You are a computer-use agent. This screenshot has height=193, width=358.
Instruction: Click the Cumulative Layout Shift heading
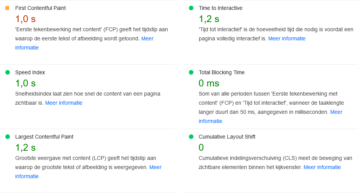227,137
